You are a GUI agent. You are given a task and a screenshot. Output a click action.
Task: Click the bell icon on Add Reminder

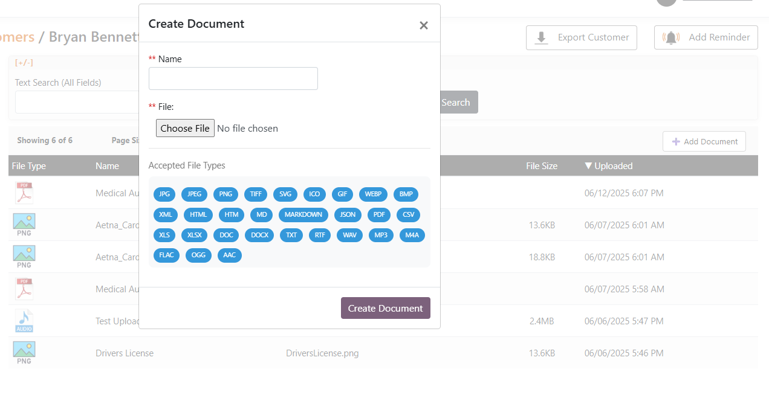tap(670, 37)
